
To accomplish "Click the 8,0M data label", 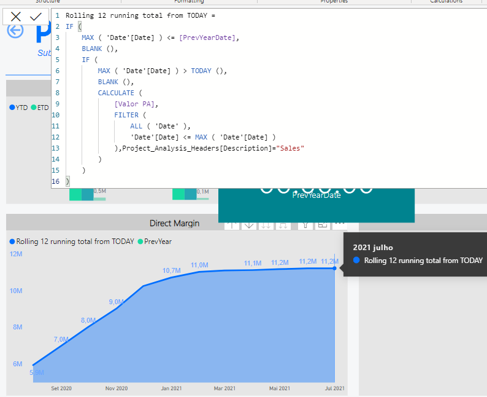I will click(88, 320).
